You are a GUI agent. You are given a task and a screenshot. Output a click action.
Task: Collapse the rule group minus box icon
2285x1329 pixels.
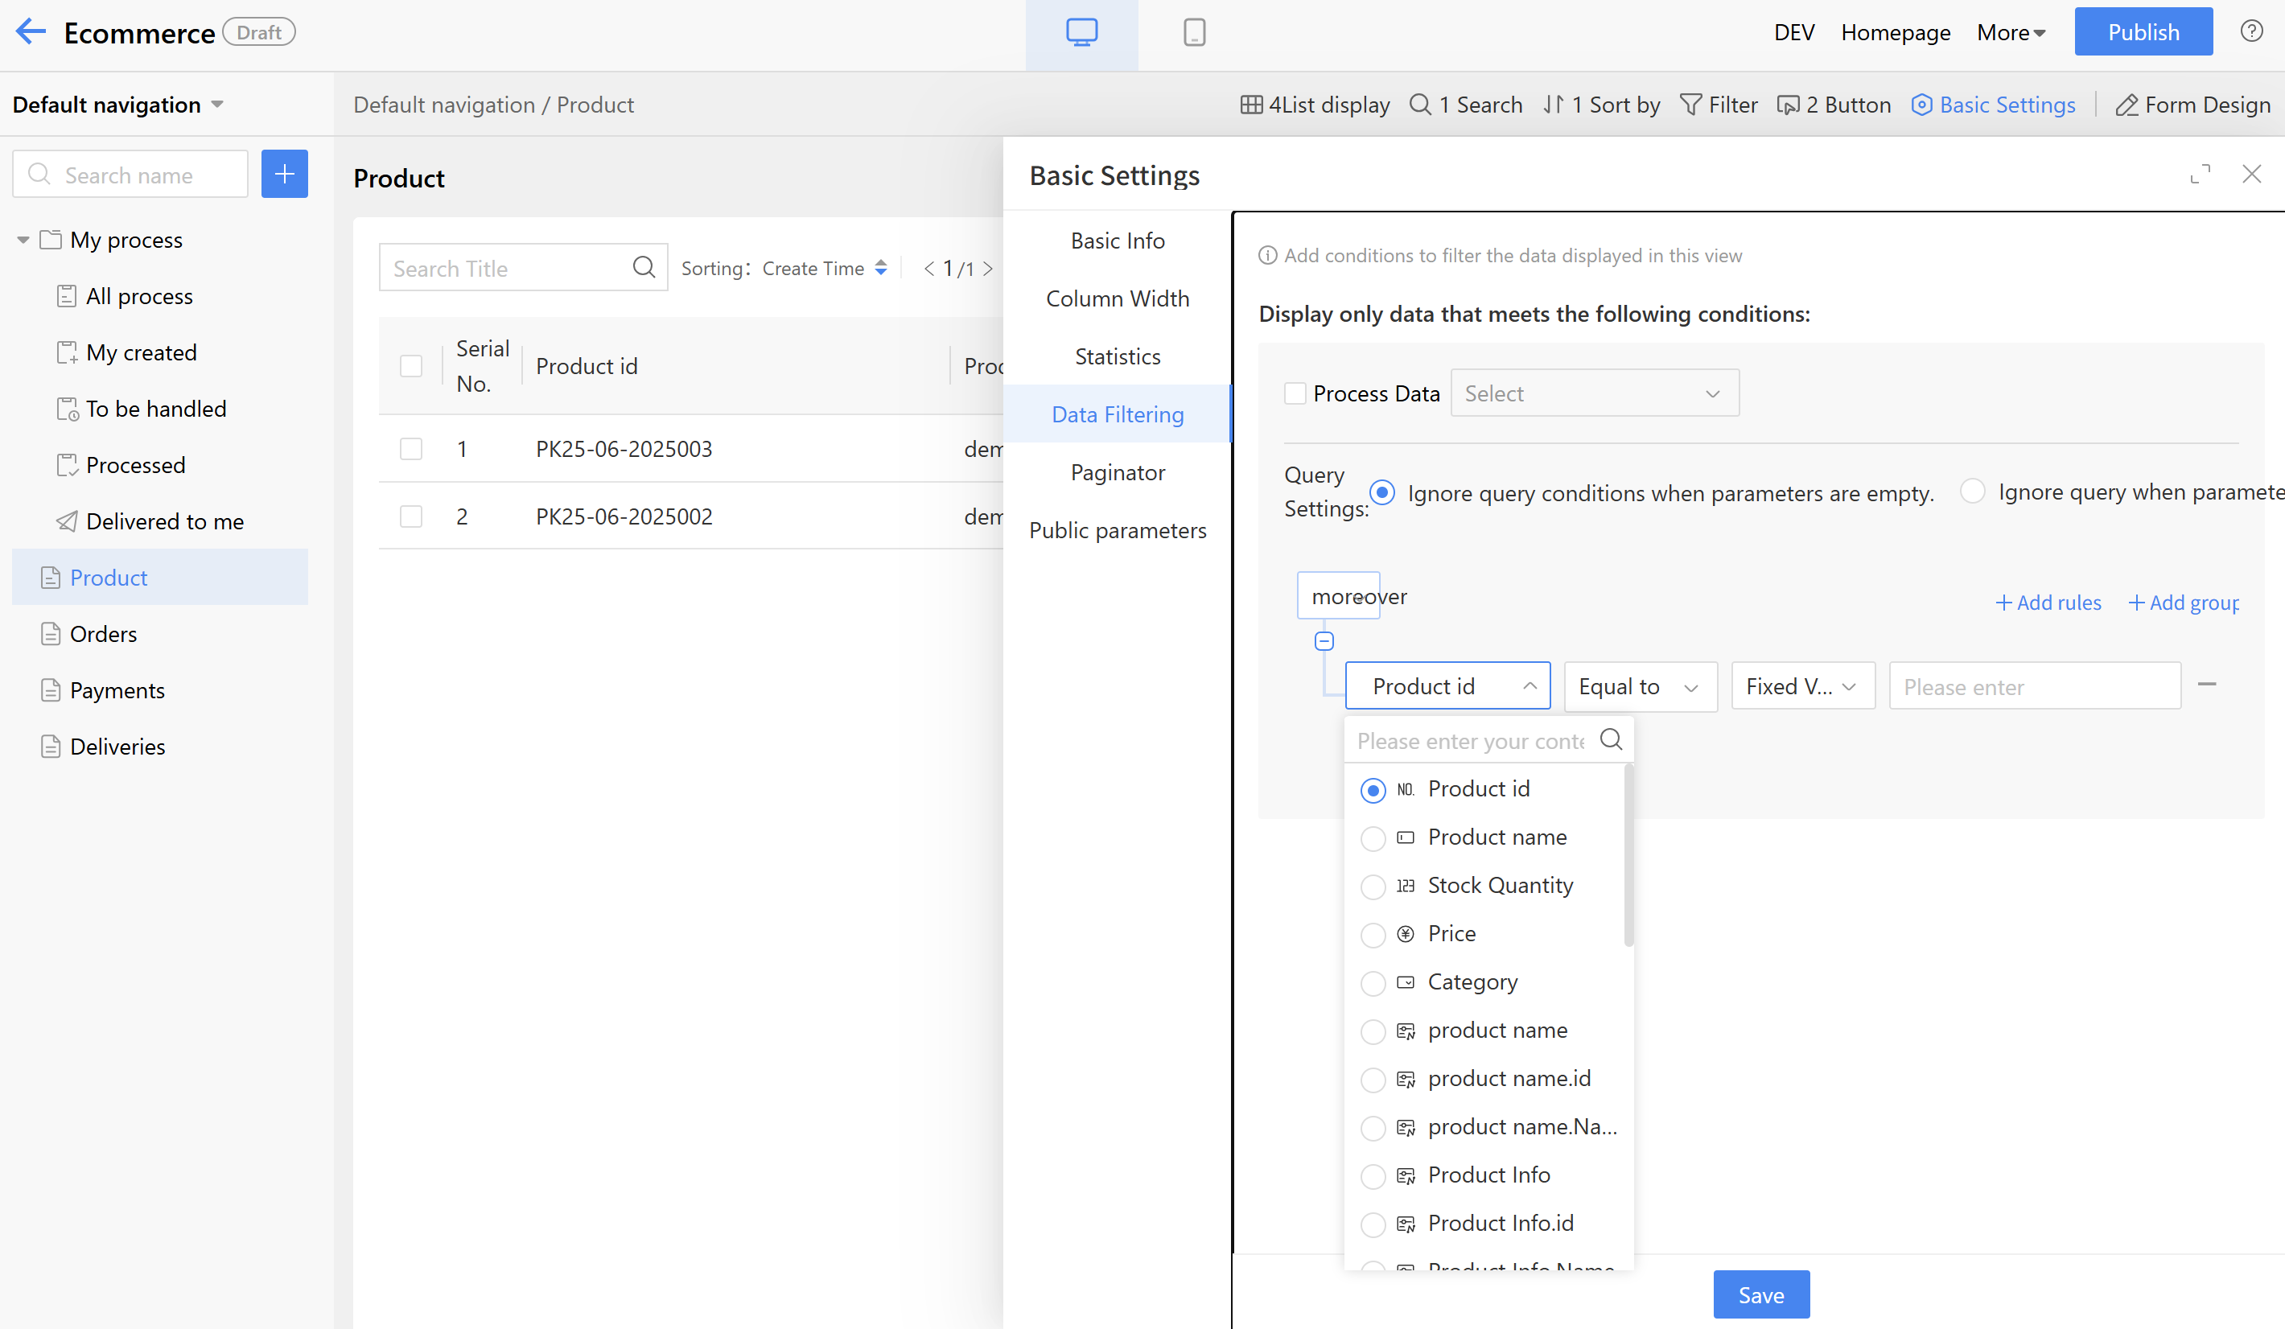[x=1324, y=641]
